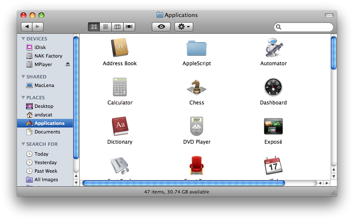Click the toolbar hide pill button
The image size is (354, 220).
329,15
